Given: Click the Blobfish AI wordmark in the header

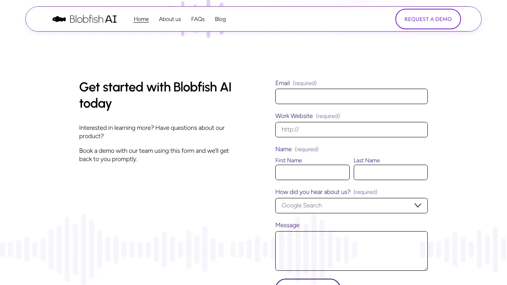Looking at the screenshot, I should click(x=93, y=19).
